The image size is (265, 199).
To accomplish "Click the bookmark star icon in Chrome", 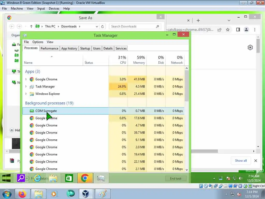I will [x=228, y=30].
